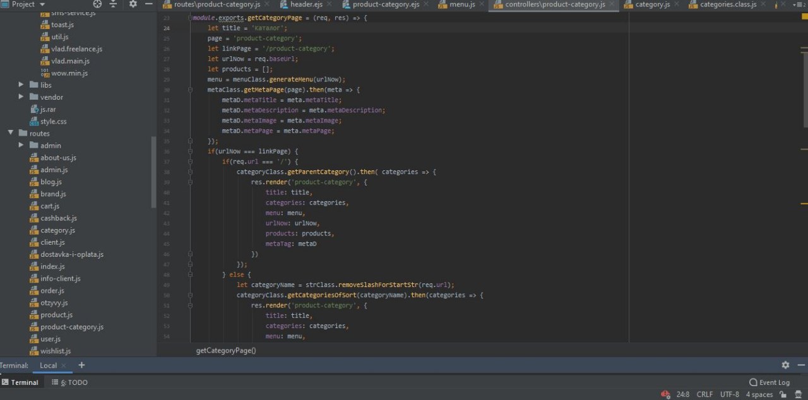Open Project panel settings gear
Viewport: 808px width, 400px height.
[133, 4]
